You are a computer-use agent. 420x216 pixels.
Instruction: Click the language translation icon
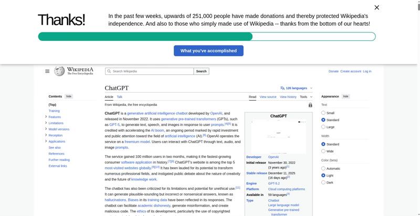[282, 88]
